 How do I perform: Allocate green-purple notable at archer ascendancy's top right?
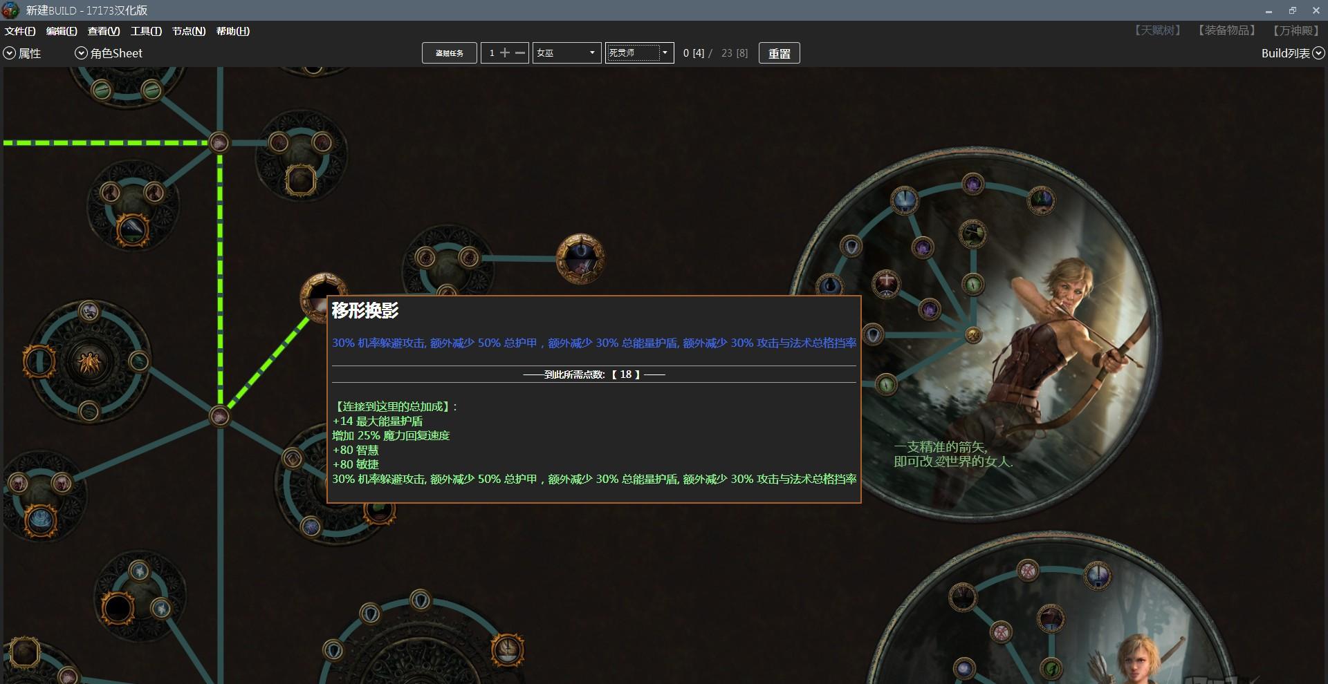(x=1041, y=200)
